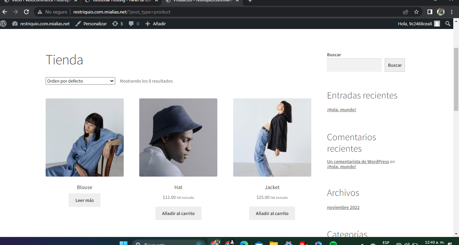Screen dimensions: 459x245
Task: Open the 'Orden por defecto' sorting dropdown
Action: [80, 81]
